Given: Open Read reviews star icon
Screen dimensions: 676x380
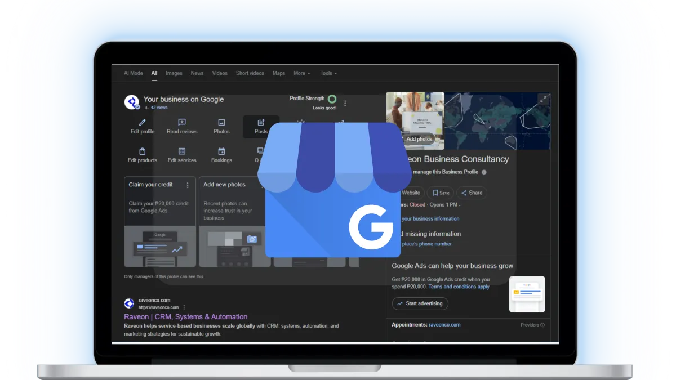Looking at the screenshot, I should click(182, 122).
